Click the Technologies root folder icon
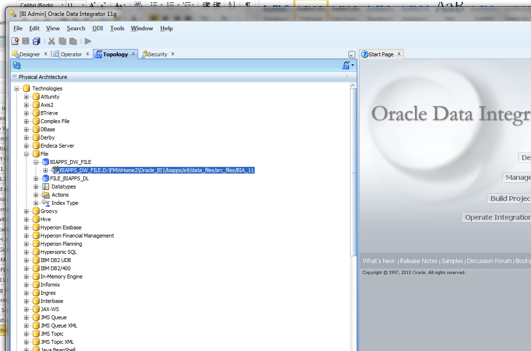531x351 pixels. 26,88
